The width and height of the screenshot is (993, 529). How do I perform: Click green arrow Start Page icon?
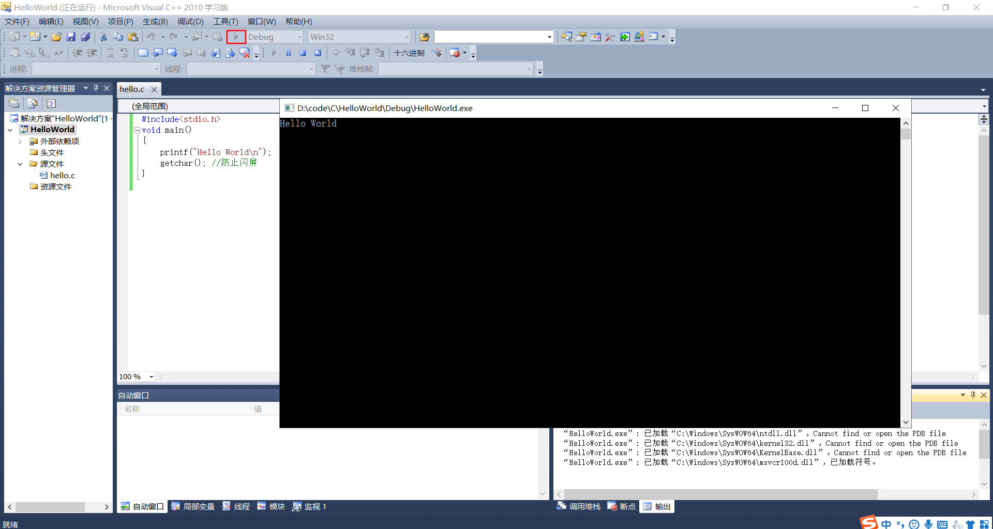click(625, 37)
